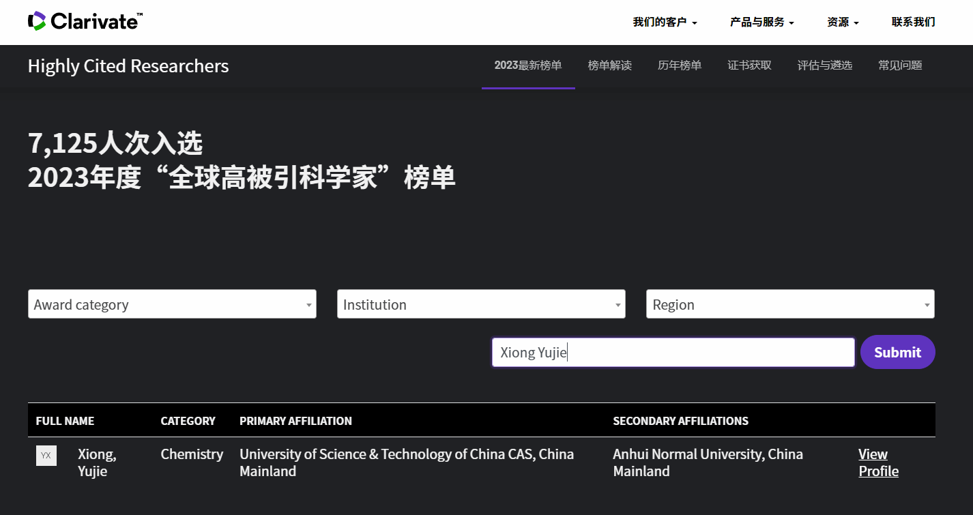
Task: Click the YX researcher avatar
Action: [x=46, y=456]
